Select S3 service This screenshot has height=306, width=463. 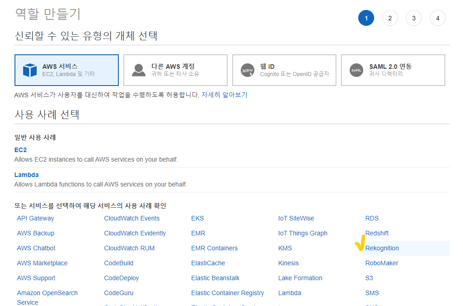(x=369, y=278)
